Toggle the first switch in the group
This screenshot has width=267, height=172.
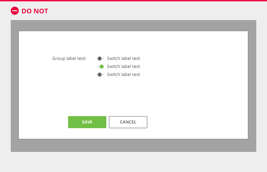101,59
